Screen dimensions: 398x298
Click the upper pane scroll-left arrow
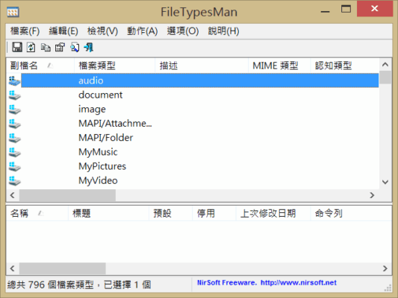(x=12, y=195)
